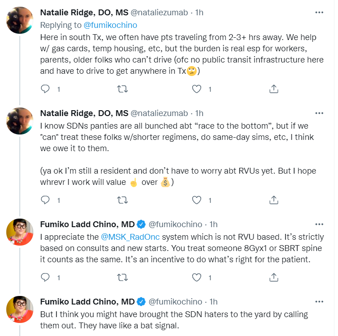The image size is (338, 336).
Task: Reply to Natalie's south Tx tweet
Action: pyautogui.click(x=45, y=89)
